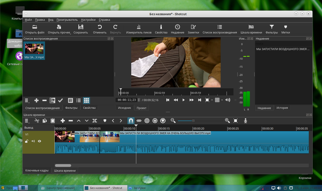Open the Peak Meter panel

138,29
